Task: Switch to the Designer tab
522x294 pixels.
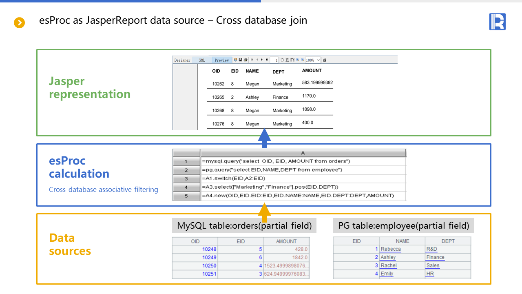Action: (x=182, y=60)
